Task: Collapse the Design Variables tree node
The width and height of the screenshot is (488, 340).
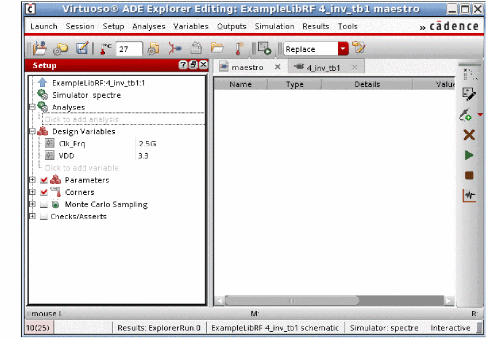Action: [x=32, y=132]
